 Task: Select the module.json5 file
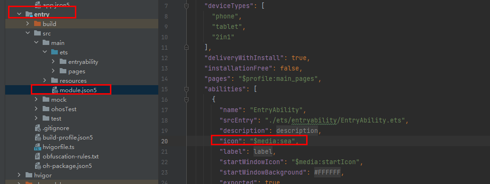click(71, 90)
